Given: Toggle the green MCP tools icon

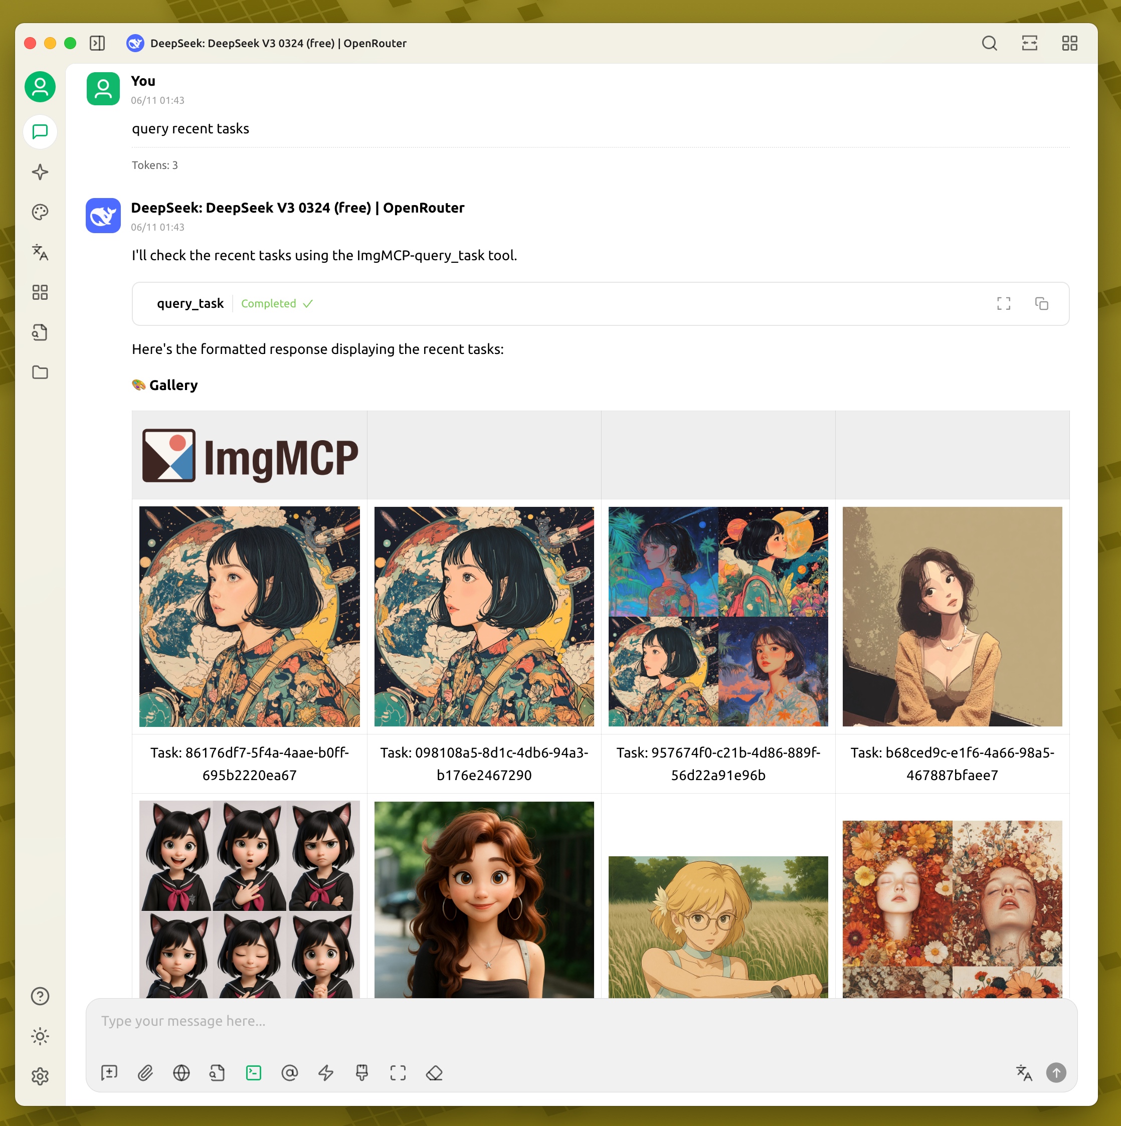Looking at the screenshot, I should pos(254,1073).
